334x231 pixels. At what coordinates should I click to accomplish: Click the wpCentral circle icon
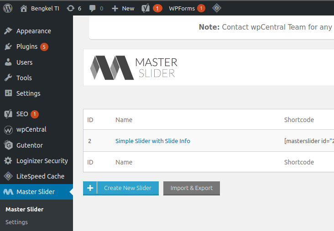(x=8, y=130)
